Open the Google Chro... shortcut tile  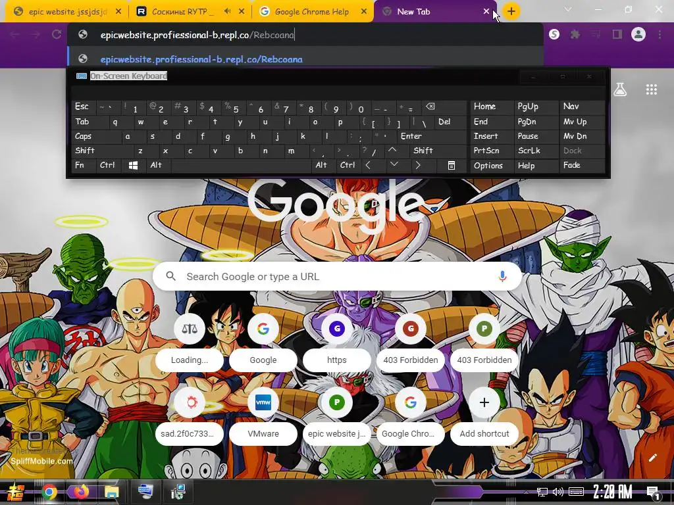pos(411,416)
